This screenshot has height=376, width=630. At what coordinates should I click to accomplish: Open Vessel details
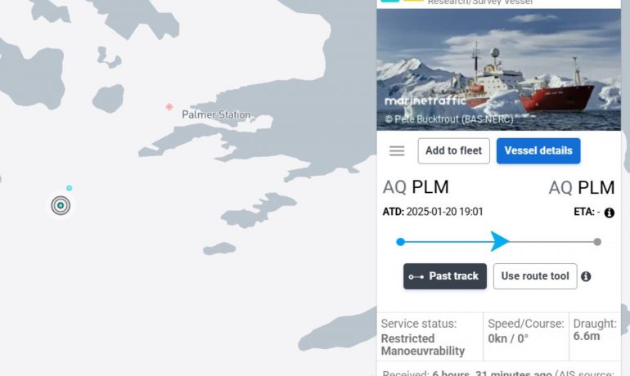pos(538,151)
